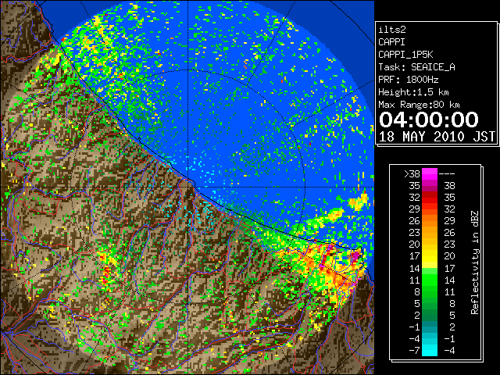
Task: Click the 04:00:00 timestamp
Action: 429,120
